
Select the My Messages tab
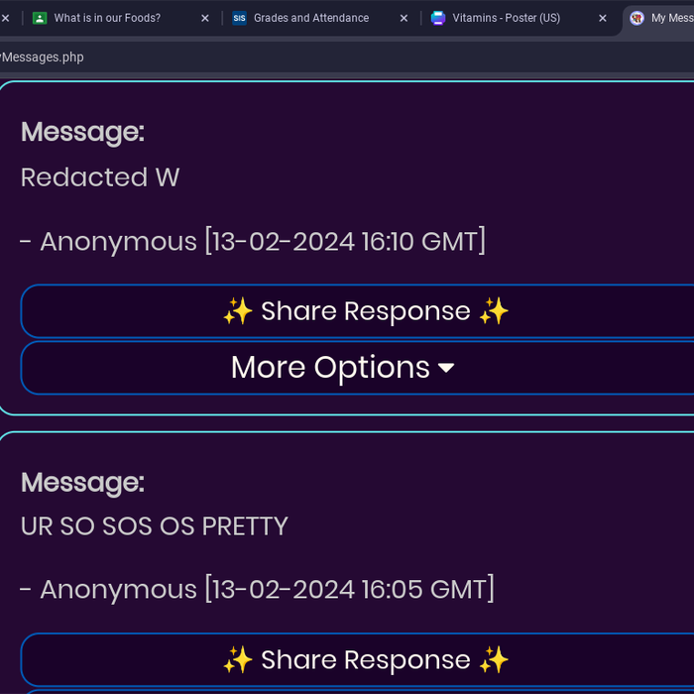[x=669, y=18]
